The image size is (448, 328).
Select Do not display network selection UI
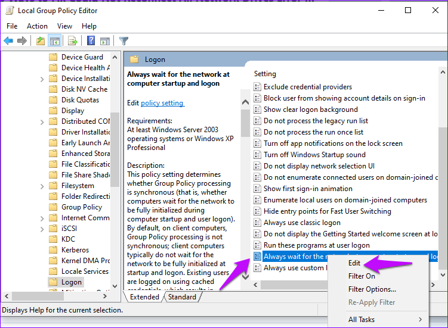click(319, 166)
